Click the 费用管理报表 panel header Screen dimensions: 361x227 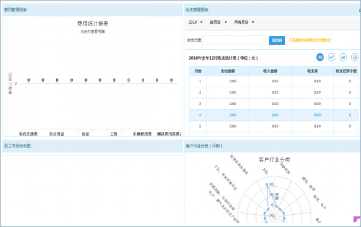pyautogui.click(x=93, y=10)
